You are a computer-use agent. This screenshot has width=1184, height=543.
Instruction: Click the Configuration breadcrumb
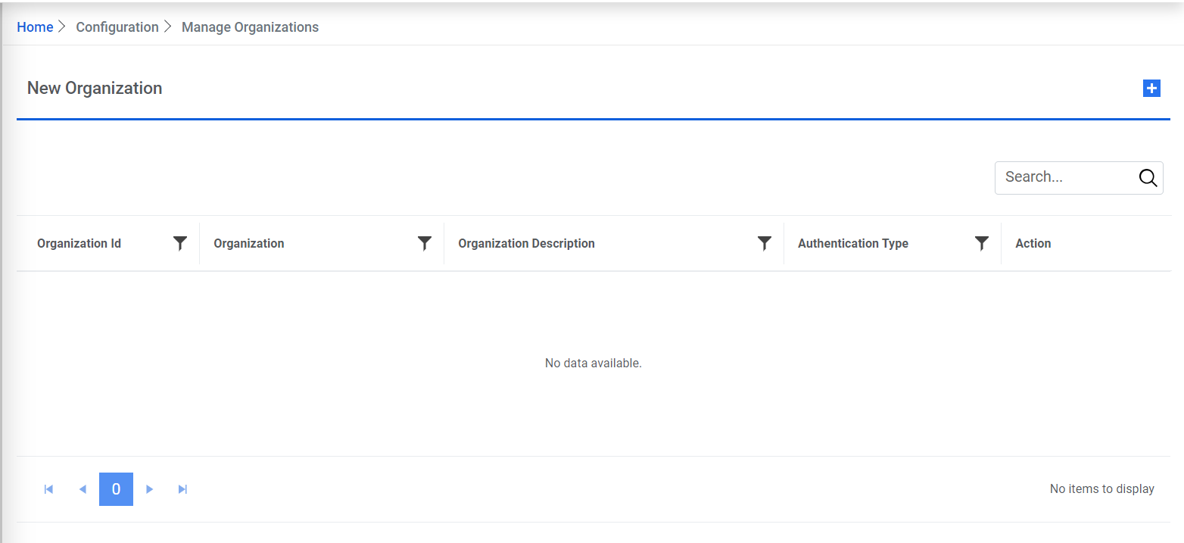click(x=117, y=27)
